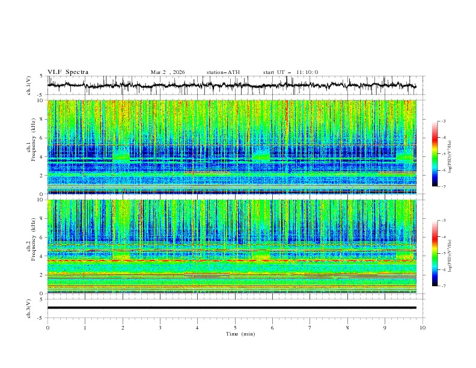Click the 'VLF Spectra' title text
Image resolution: width=476 pixels, height=368 pixels.
(68, 72)
